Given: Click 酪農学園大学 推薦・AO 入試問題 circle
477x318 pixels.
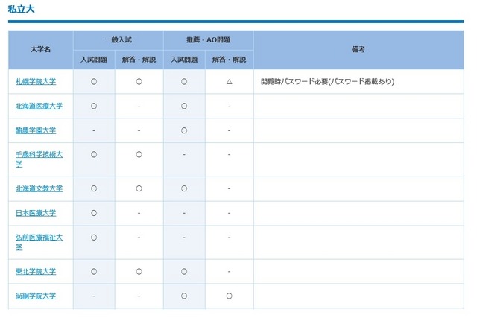Looking at the screenshot, I should (x=184, y=130).
